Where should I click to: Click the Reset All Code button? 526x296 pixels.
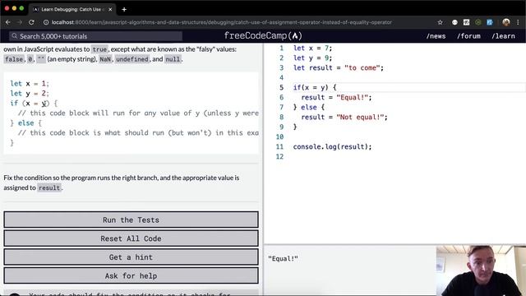click(131, 238)
